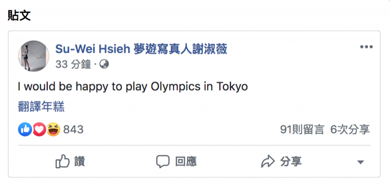The width and height of the screenshot is (390, 187).
Task: Click the 翻譯年糕 translation link
Action: pyautogui.click(x=41, y=107)
